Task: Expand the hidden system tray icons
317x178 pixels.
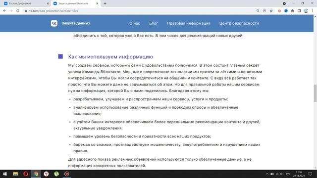Action: tap(267, 174)
